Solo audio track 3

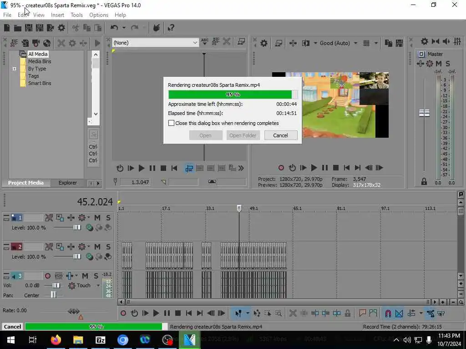[96, 276]
